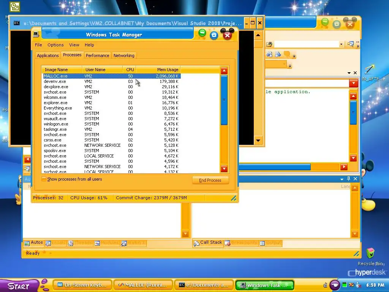Sort processes by Mem Usage column header
Viewport: 389px width, 292px height.
(158, 70)
